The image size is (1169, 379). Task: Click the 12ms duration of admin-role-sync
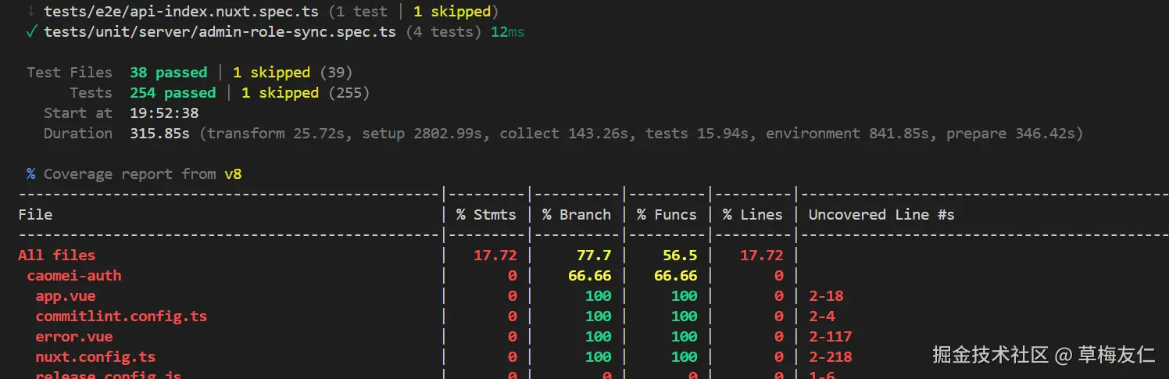[x=508, y=32]
